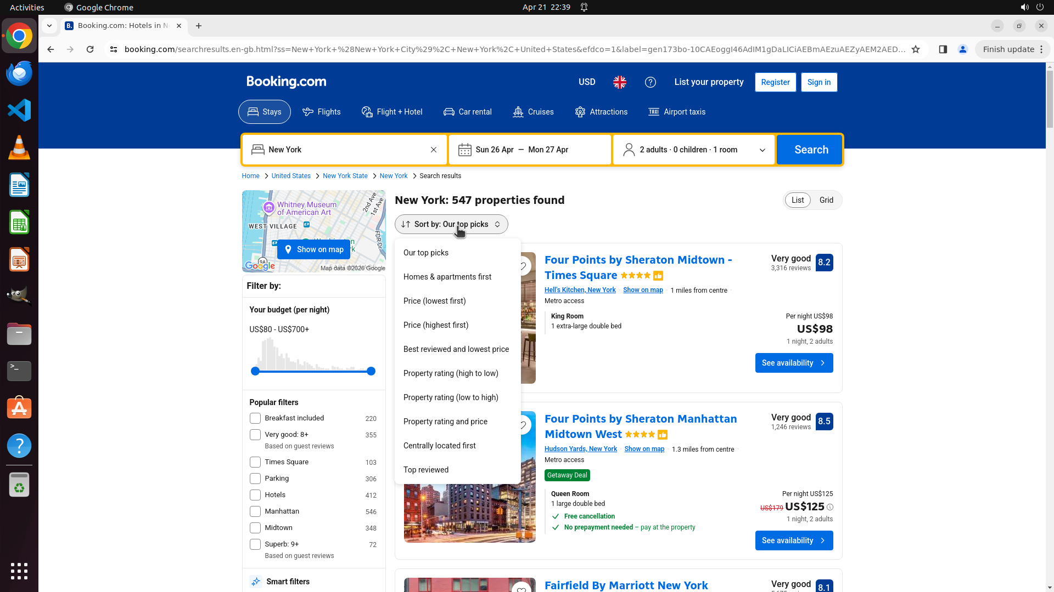This screenshot has width=1054, height=592.
Task: Collapse the Sort by dropdown button
Action: pos(451,224)
